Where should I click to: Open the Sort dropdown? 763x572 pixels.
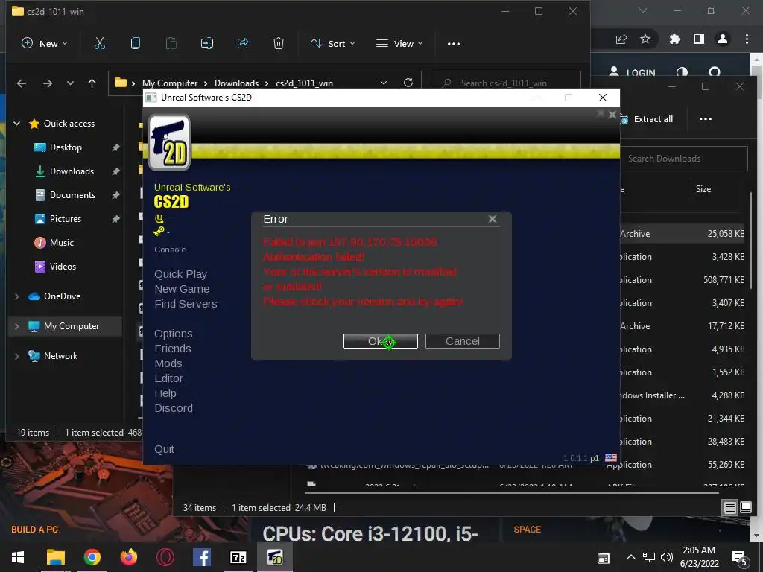(x=333, y=43)
